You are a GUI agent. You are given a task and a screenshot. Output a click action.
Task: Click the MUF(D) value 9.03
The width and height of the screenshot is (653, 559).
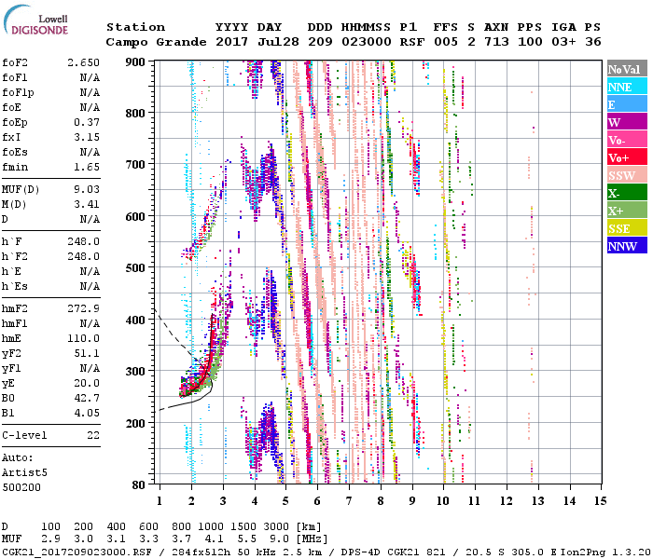tap(87, 189)
